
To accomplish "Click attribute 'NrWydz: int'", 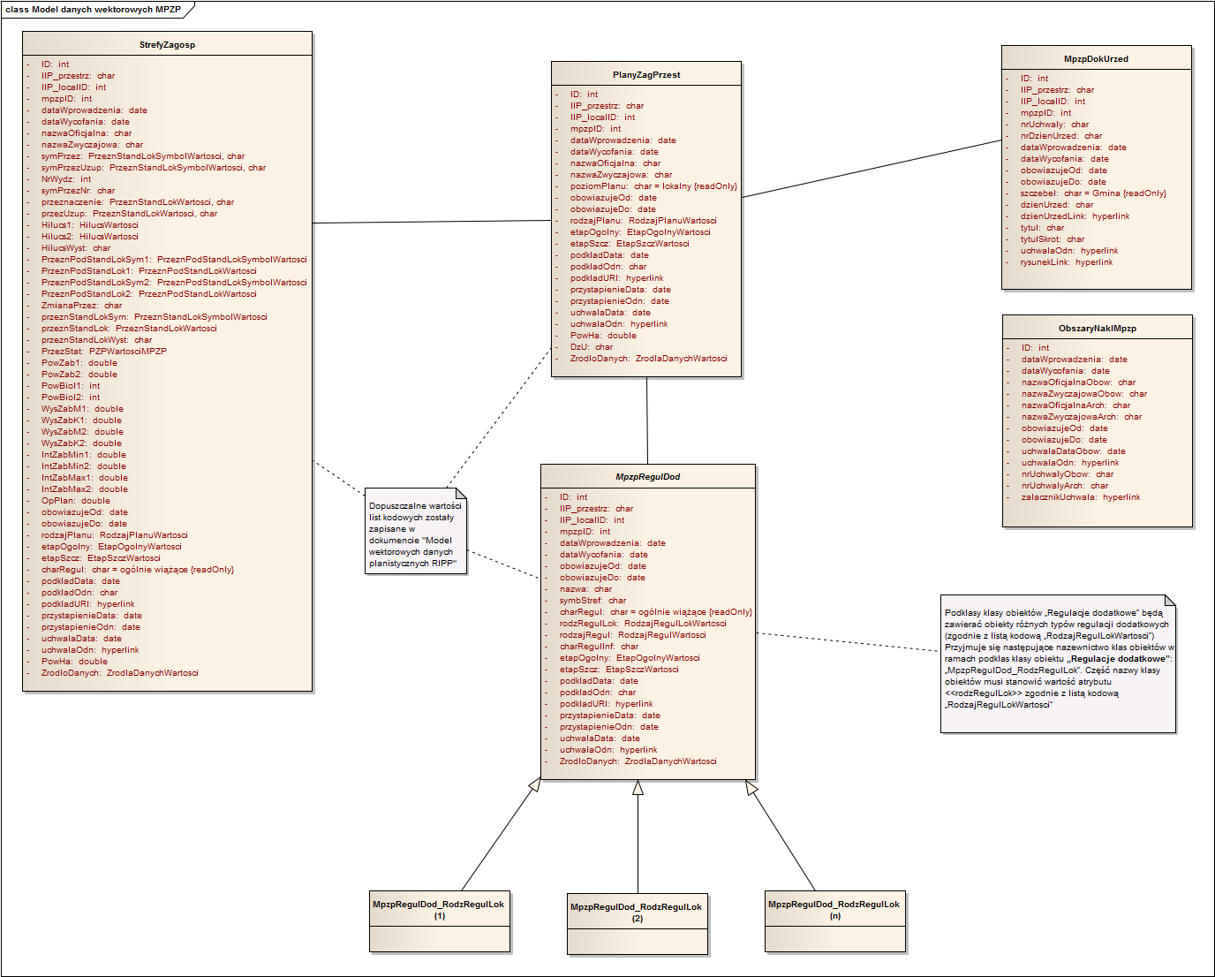I will tap(66, 179).
